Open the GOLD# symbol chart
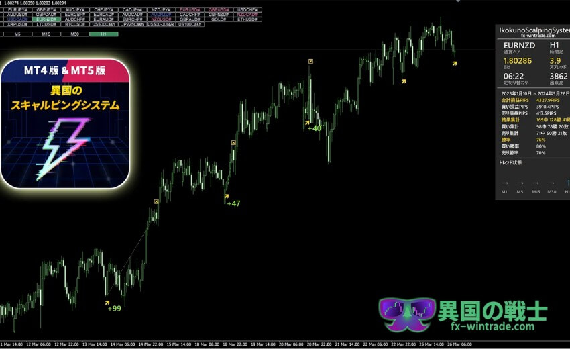570x349 pixels. pyautogui.click(x=219, y=19)
